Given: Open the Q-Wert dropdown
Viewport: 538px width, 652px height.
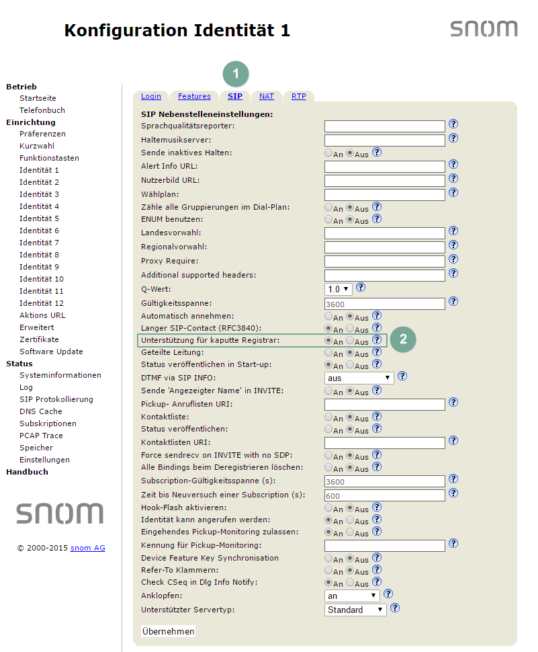Looking at the screenshot, I should 339,289.
